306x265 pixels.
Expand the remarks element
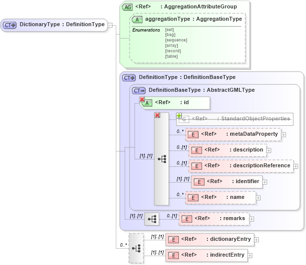tap(252, 219)
